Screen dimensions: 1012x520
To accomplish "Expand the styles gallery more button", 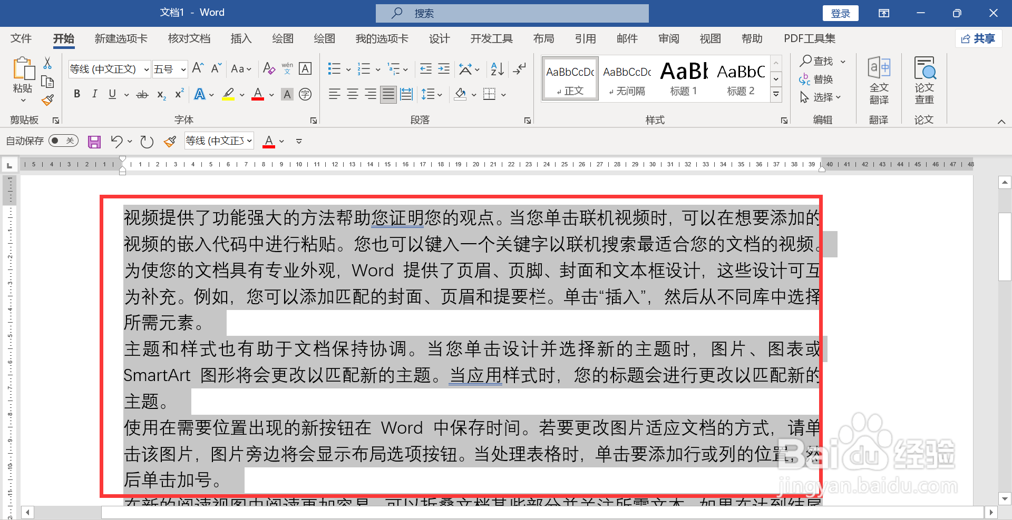I will (x=776, y=95).
